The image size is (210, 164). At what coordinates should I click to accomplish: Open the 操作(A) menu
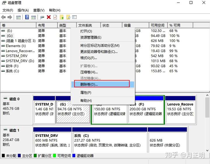(23, 10)
